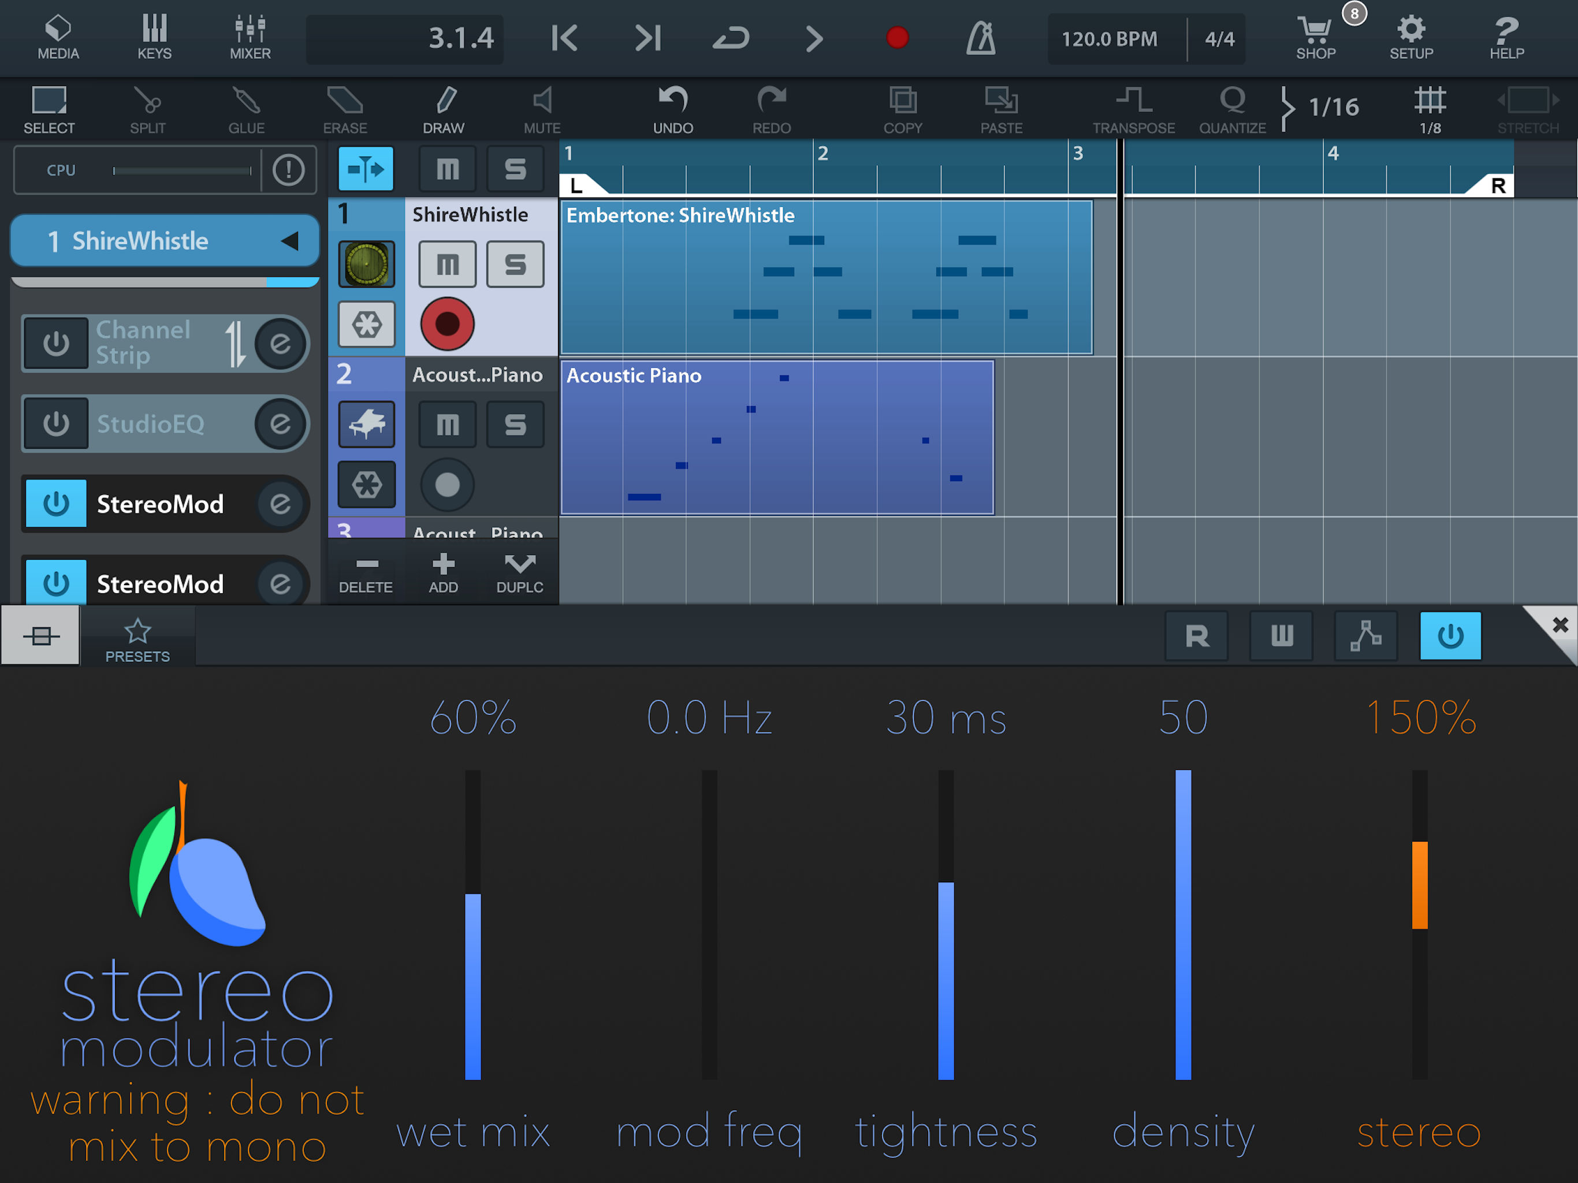1578x1183 pixels.
Task: Solo the Acoustic Piano track 2
Action: (515, 425)
